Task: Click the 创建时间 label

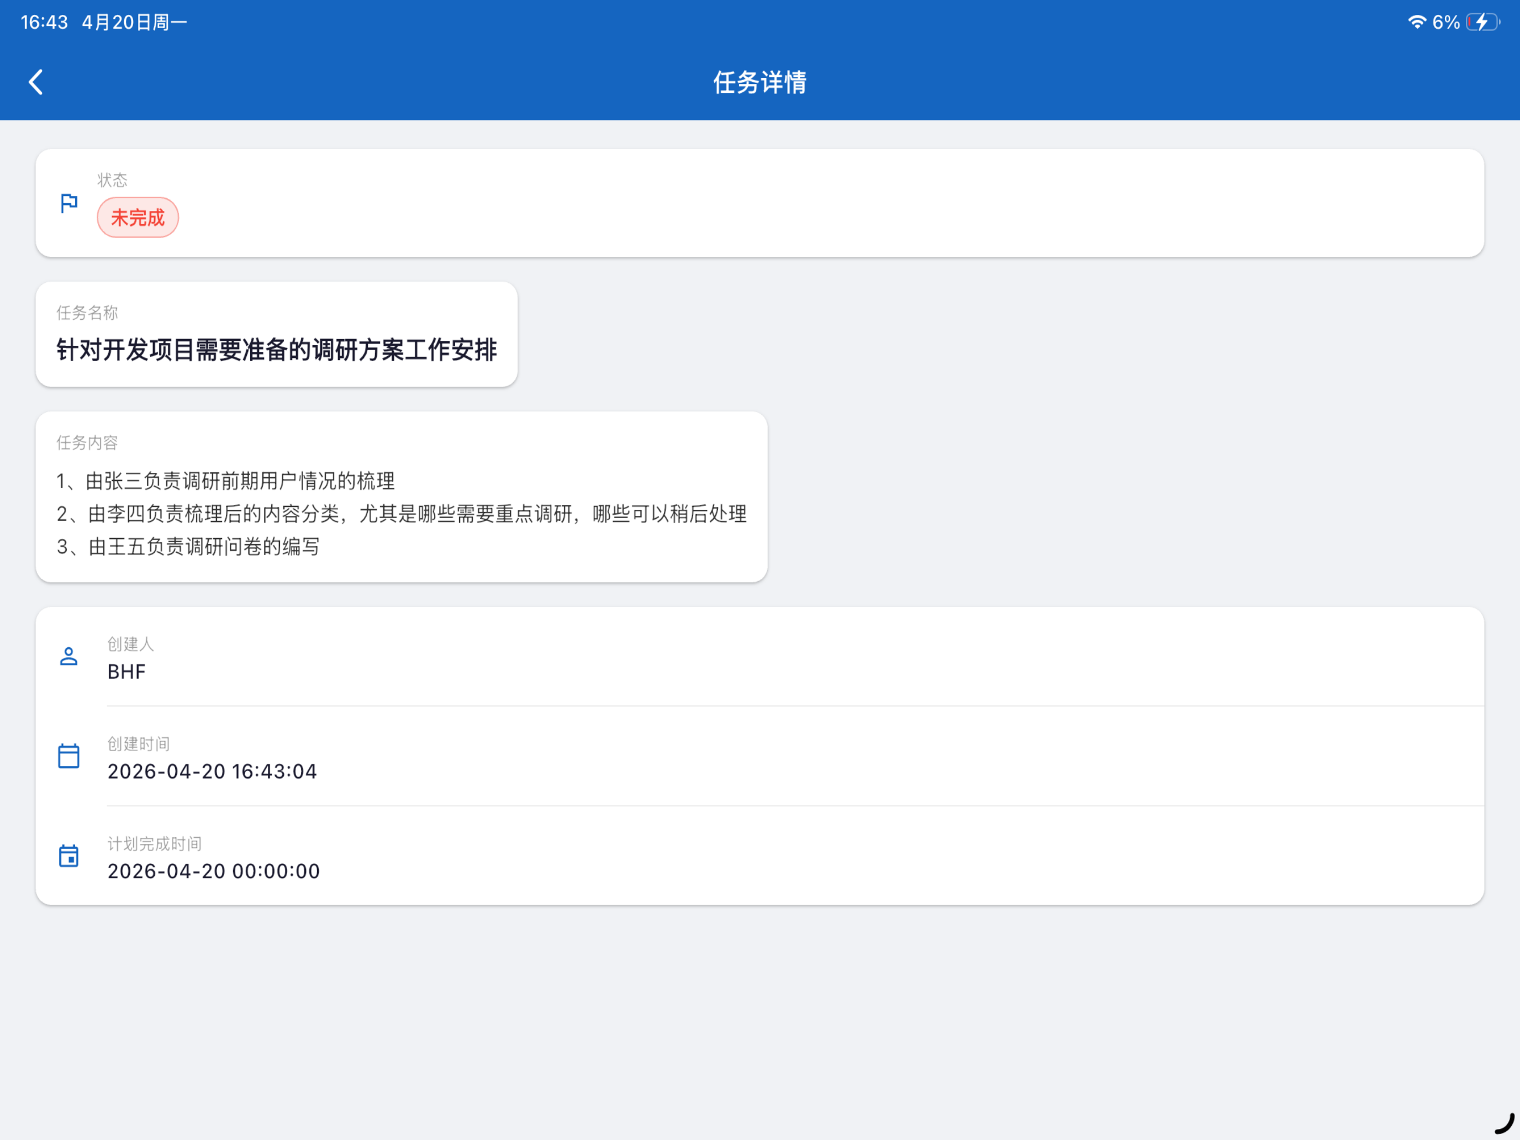Action: point(139,743)
